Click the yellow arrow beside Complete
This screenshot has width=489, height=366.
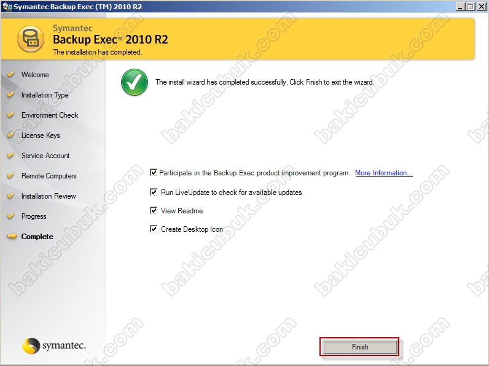coord(12,236)
